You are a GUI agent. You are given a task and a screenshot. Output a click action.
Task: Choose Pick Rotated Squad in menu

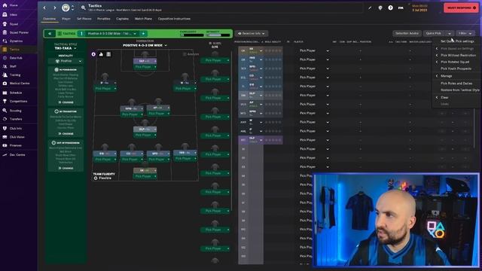[x=455, y=62]
